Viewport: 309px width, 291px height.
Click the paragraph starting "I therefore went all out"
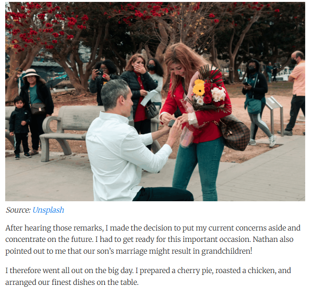click(148, 276)
